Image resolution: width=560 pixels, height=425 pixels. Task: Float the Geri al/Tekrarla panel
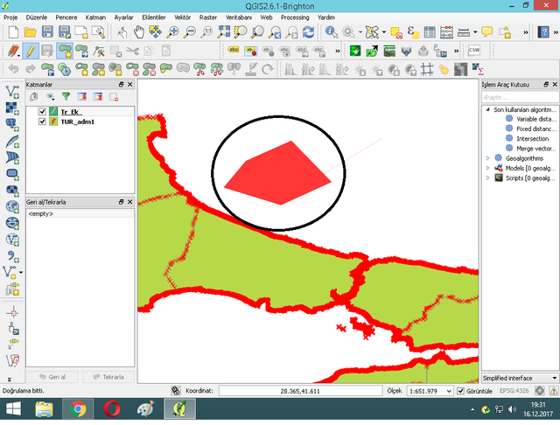(121, 202)
